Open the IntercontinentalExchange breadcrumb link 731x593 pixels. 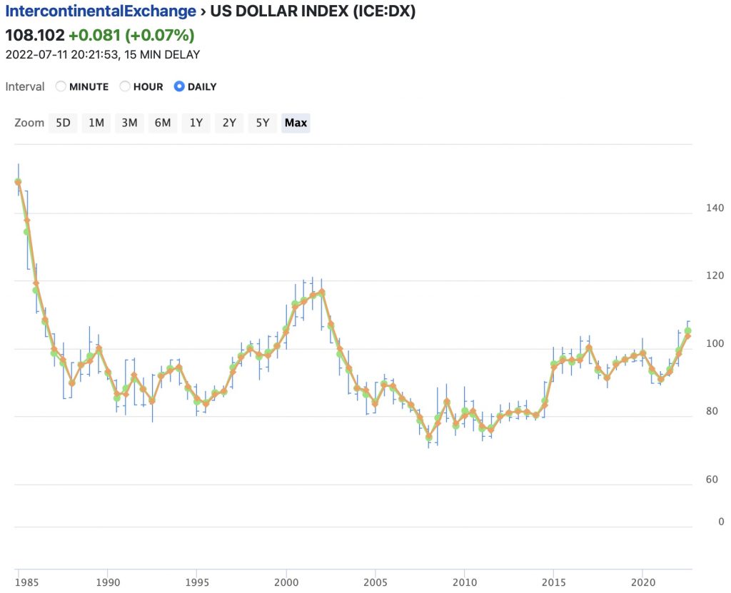[101, 11]
